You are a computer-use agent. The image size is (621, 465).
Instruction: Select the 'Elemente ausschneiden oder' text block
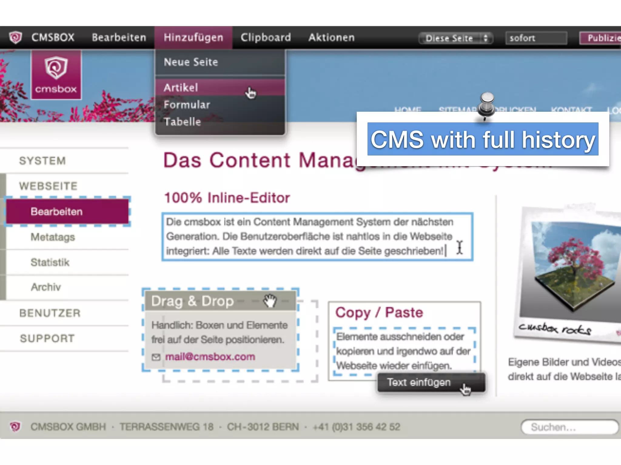404,351
